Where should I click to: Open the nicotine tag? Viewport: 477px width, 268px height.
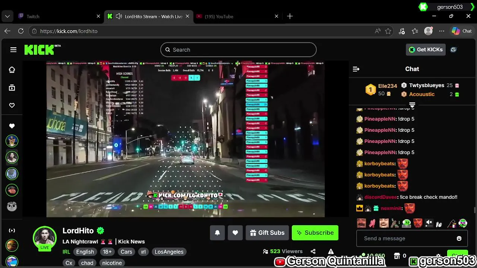[112, 263]
